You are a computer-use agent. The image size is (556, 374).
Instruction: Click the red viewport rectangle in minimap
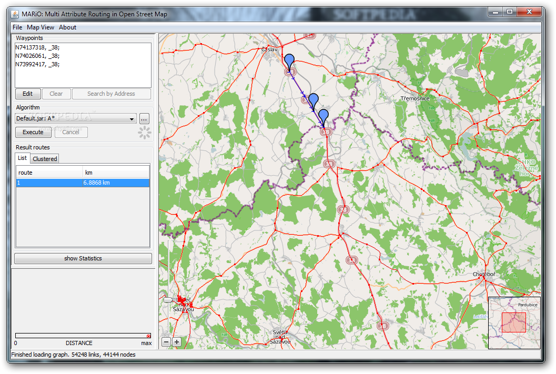click(514, 322)
